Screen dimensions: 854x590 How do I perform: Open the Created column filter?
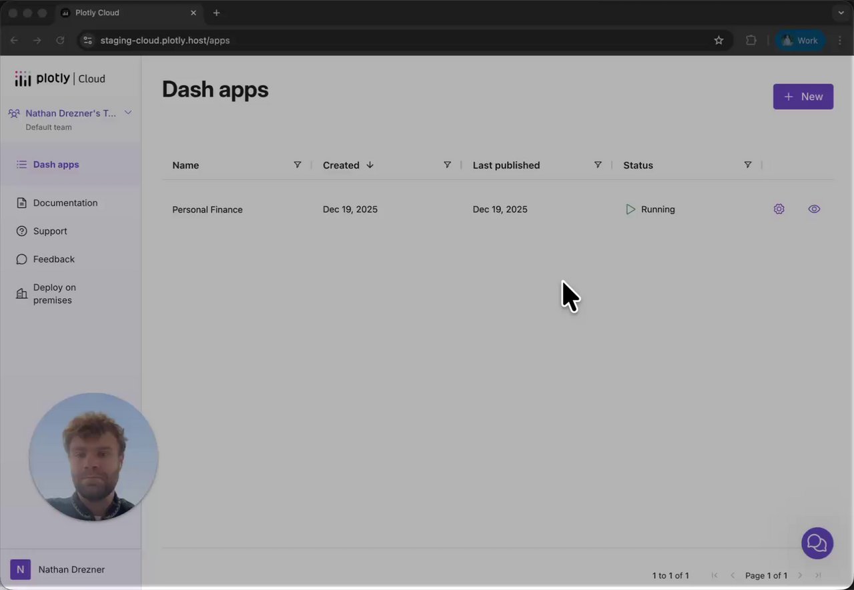point(447,165)
